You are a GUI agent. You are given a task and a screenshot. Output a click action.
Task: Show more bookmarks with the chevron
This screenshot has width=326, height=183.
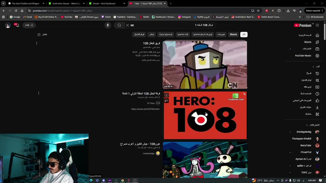pyautogui.click(x=300, y=17)
